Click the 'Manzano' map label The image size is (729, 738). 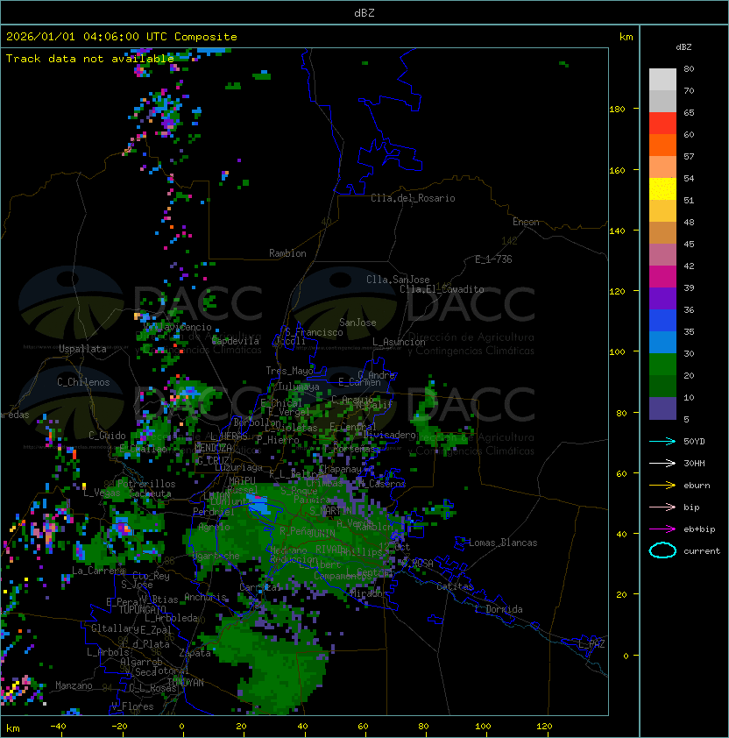74,685
